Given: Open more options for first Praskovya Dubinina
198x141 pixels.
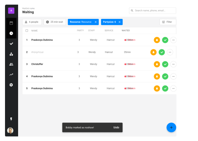Looking at the screenshot, I should point(173,40).
